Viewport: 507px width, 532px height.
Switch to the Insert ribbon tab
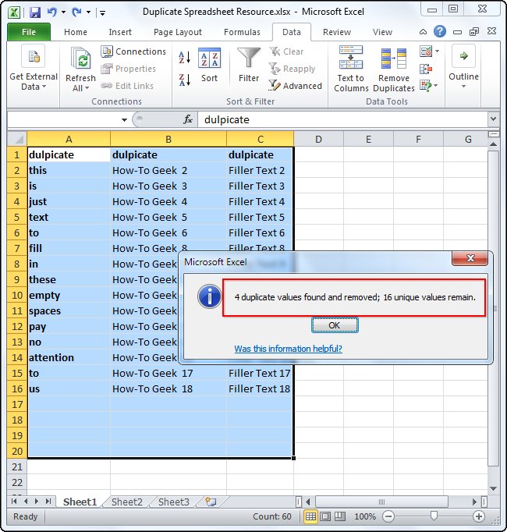point(120,32)
